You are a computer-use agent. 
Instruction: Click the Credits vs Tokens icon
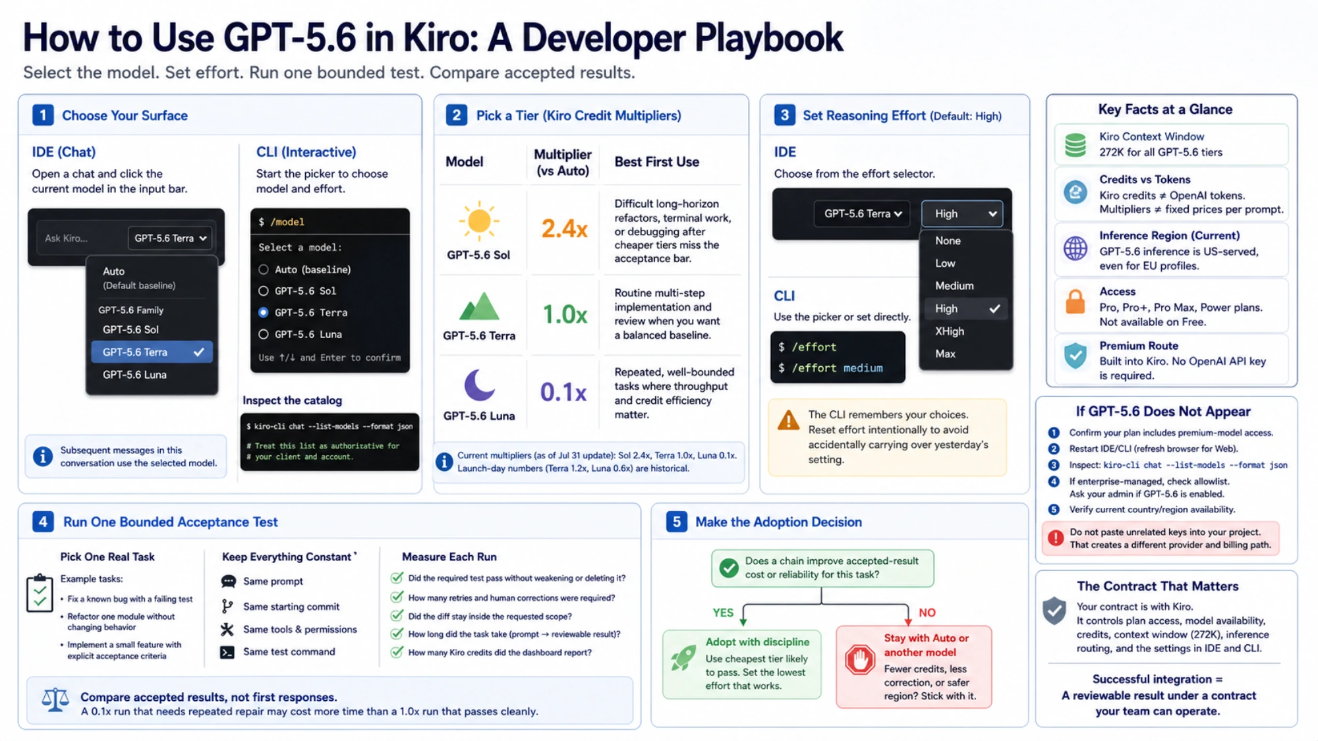(1075, 192)
